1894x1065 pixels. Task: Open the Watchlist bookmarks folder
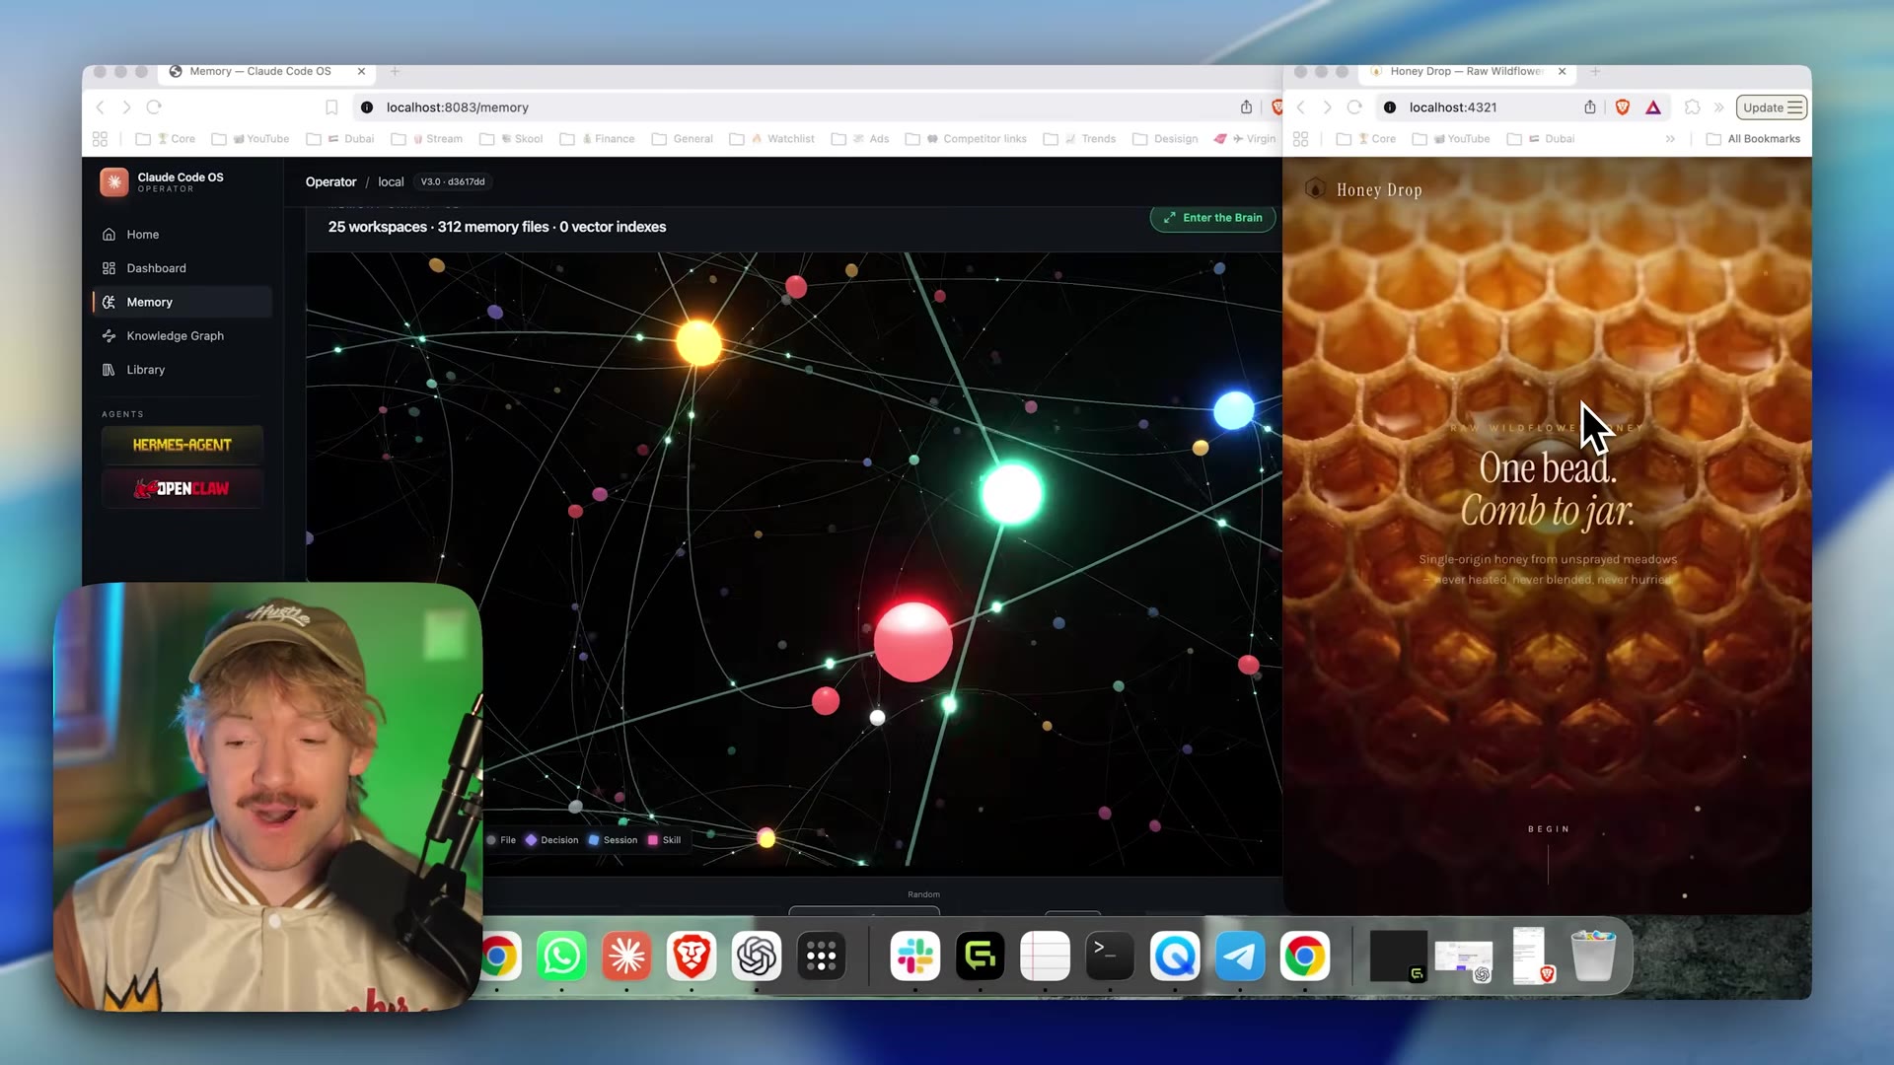[772, 139]
